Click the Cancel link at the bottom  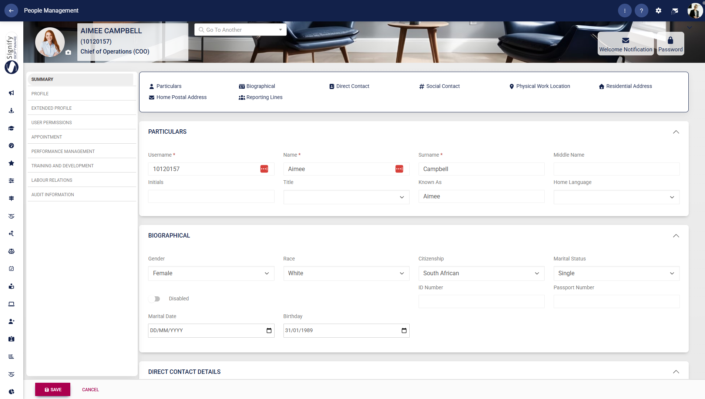coord(90,389)
